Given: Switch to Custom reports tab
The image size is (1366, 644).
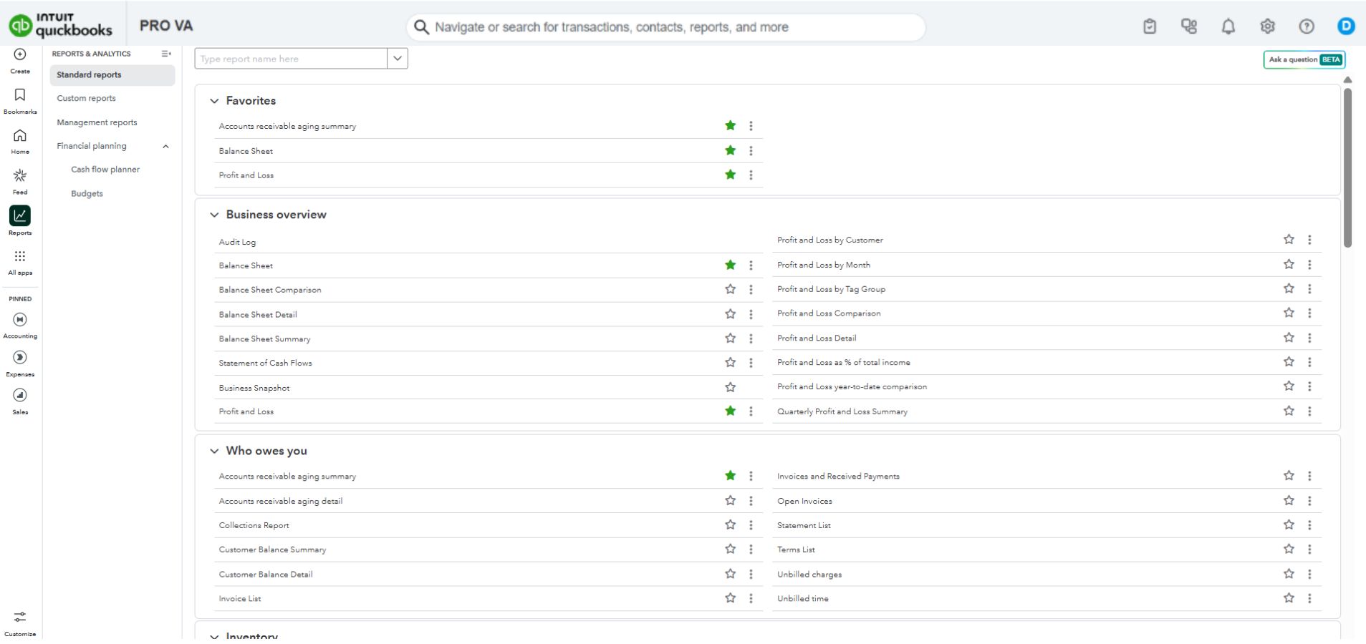Looking at the screenshot, I should 86,98.
